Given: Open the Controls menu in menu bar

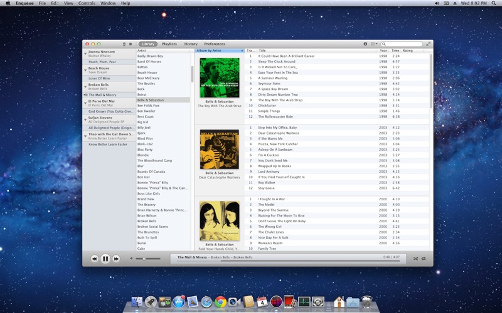Looking at the screenshot, I should [87, 3].
